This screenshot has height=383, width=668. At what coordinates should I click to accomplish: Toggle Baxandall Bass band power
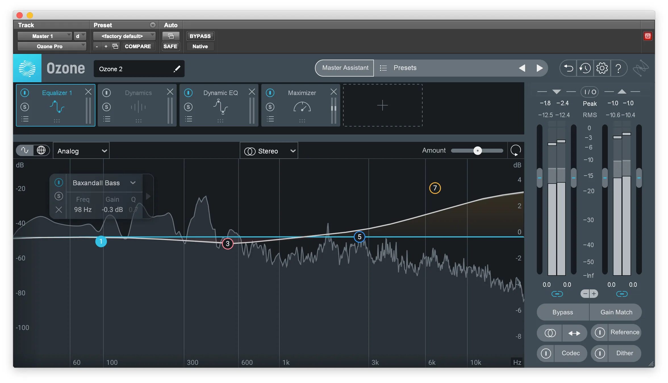coord(59,182)
